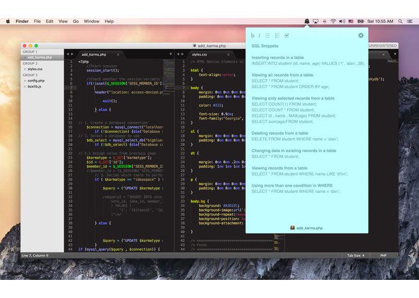Open the File menu
Image resolution: width=419 pixels, height=298 pixels.
point(37,21)
